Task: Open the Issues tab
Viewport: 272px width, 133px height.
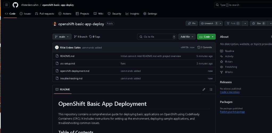Action: [x=25, y=14]
